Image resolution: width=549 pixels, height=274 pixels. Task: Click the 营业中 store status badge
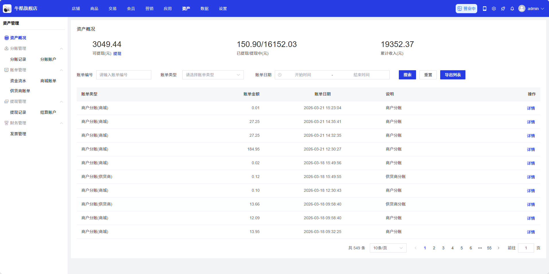click(466, 9)
